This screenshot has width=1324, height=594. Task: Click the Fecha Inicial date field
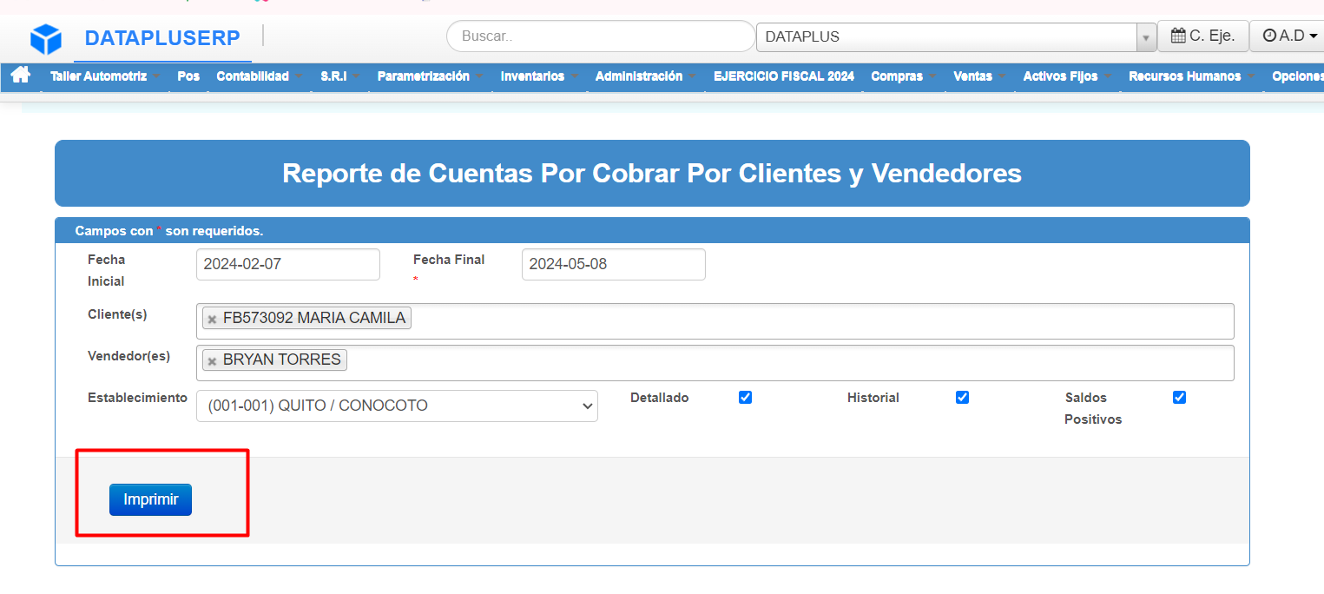288,264
